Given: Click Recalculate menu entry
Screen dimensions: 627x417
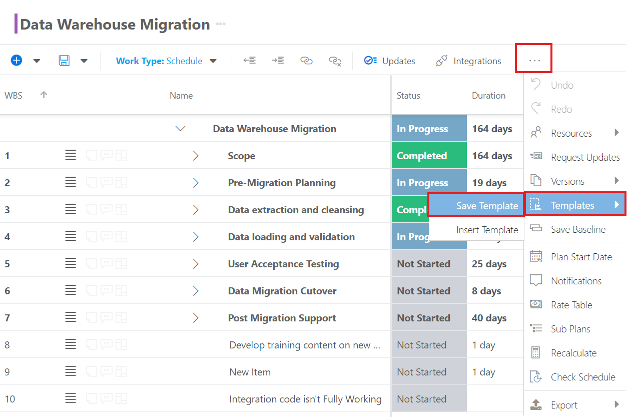Looking at the screenshot, I should click(574, 353).
